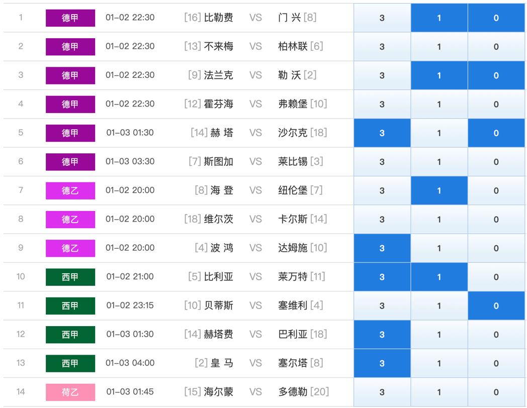Viewport: 527px width, 408px height.
Task: Deselect 0 in the 法兰克 vs 勒沃 row
Action: (x=496, y=75)
